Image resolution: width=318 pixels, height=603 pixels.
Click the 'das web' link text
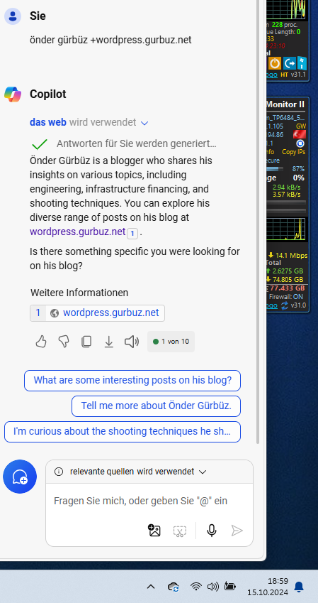48,122
